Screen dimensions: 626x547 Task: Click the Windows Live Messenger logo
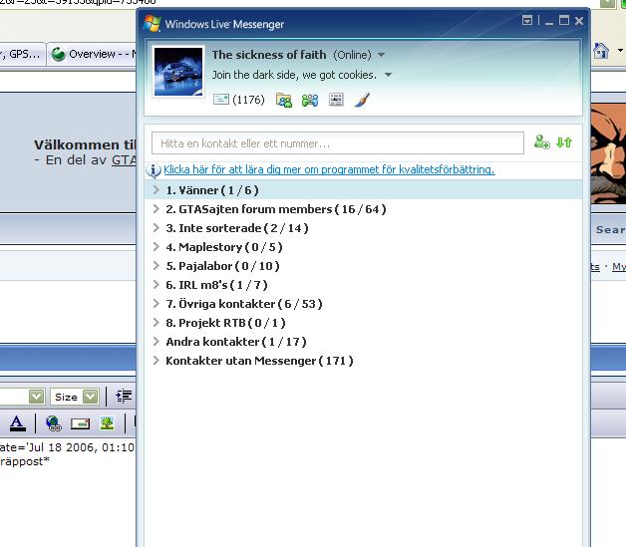153,23
